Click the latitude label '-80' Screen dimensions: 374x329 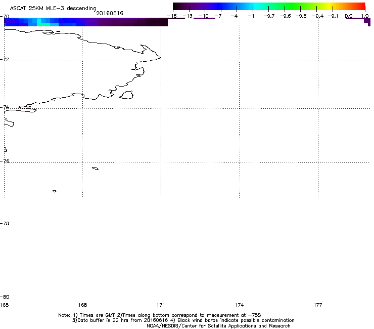pyautogui.click(x=5, y=297)
